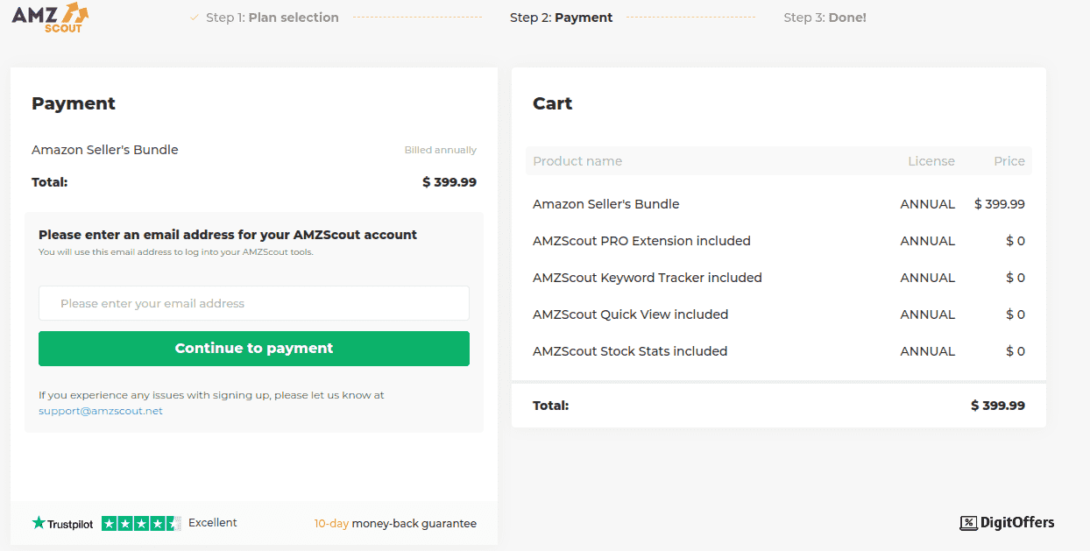The width and height of the screenshot is (1090, 551).
Task: Click the Product name column header
Action: [577, 161]
